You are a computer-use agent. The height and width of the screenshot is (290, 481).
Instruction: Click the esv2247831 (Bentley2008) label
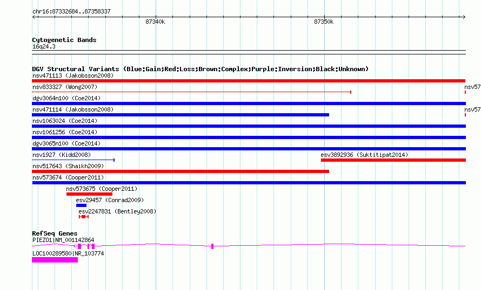click(117, 211)
